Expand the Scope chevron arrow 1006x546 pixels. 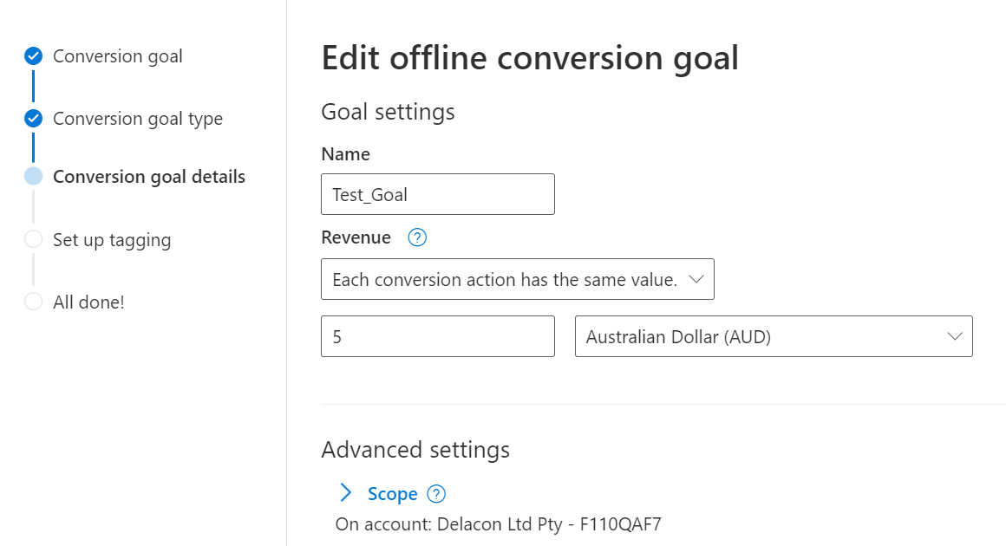(345, 493)
